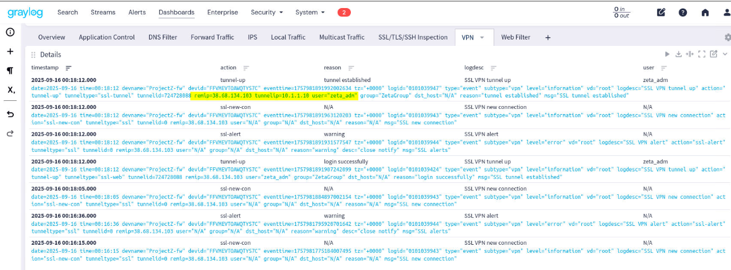731x270 pixels.
Task: Expand the Security menu dropdown
Action: [267, 12]
